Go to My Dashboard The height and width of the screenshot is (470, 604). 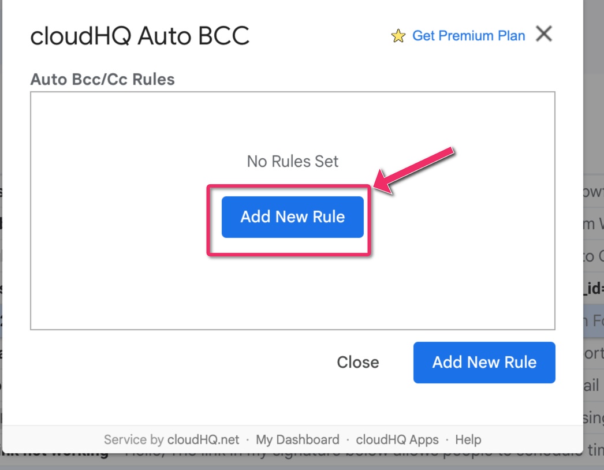click(x=297, y=439)
